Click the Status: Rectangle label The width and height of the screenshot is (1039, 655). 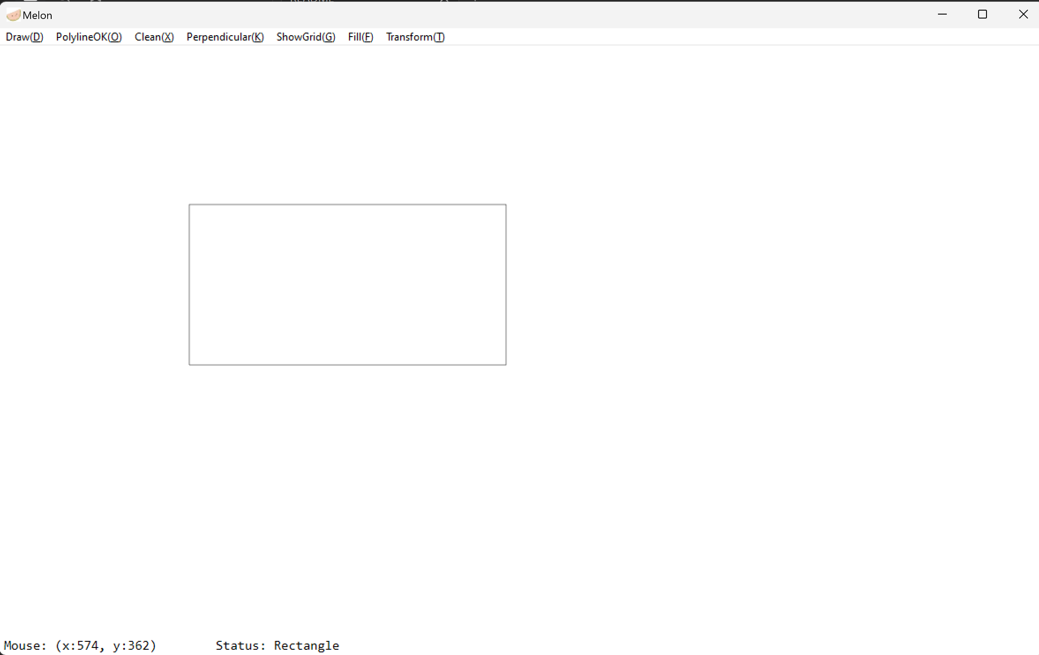(x=277, y=645)
